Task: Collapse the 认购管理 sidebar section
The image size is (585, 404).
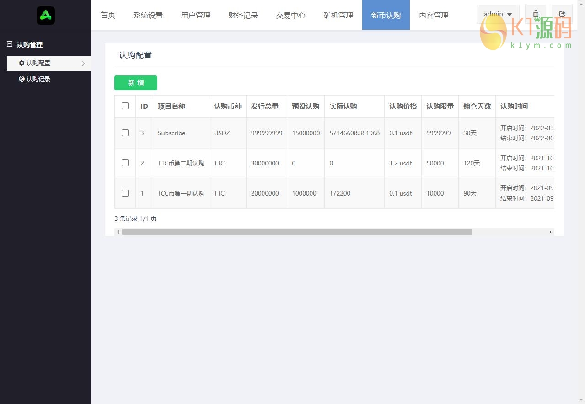Action: [x=10, y=44]
